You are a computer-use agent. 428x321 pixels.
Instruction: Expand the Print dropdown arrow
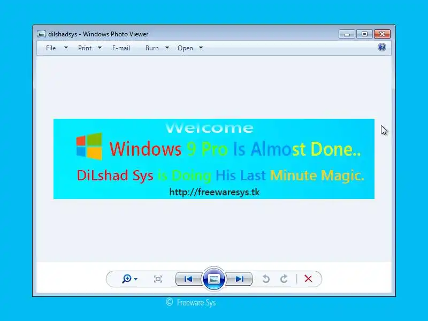pyautogui.click(x=100, y=48)
